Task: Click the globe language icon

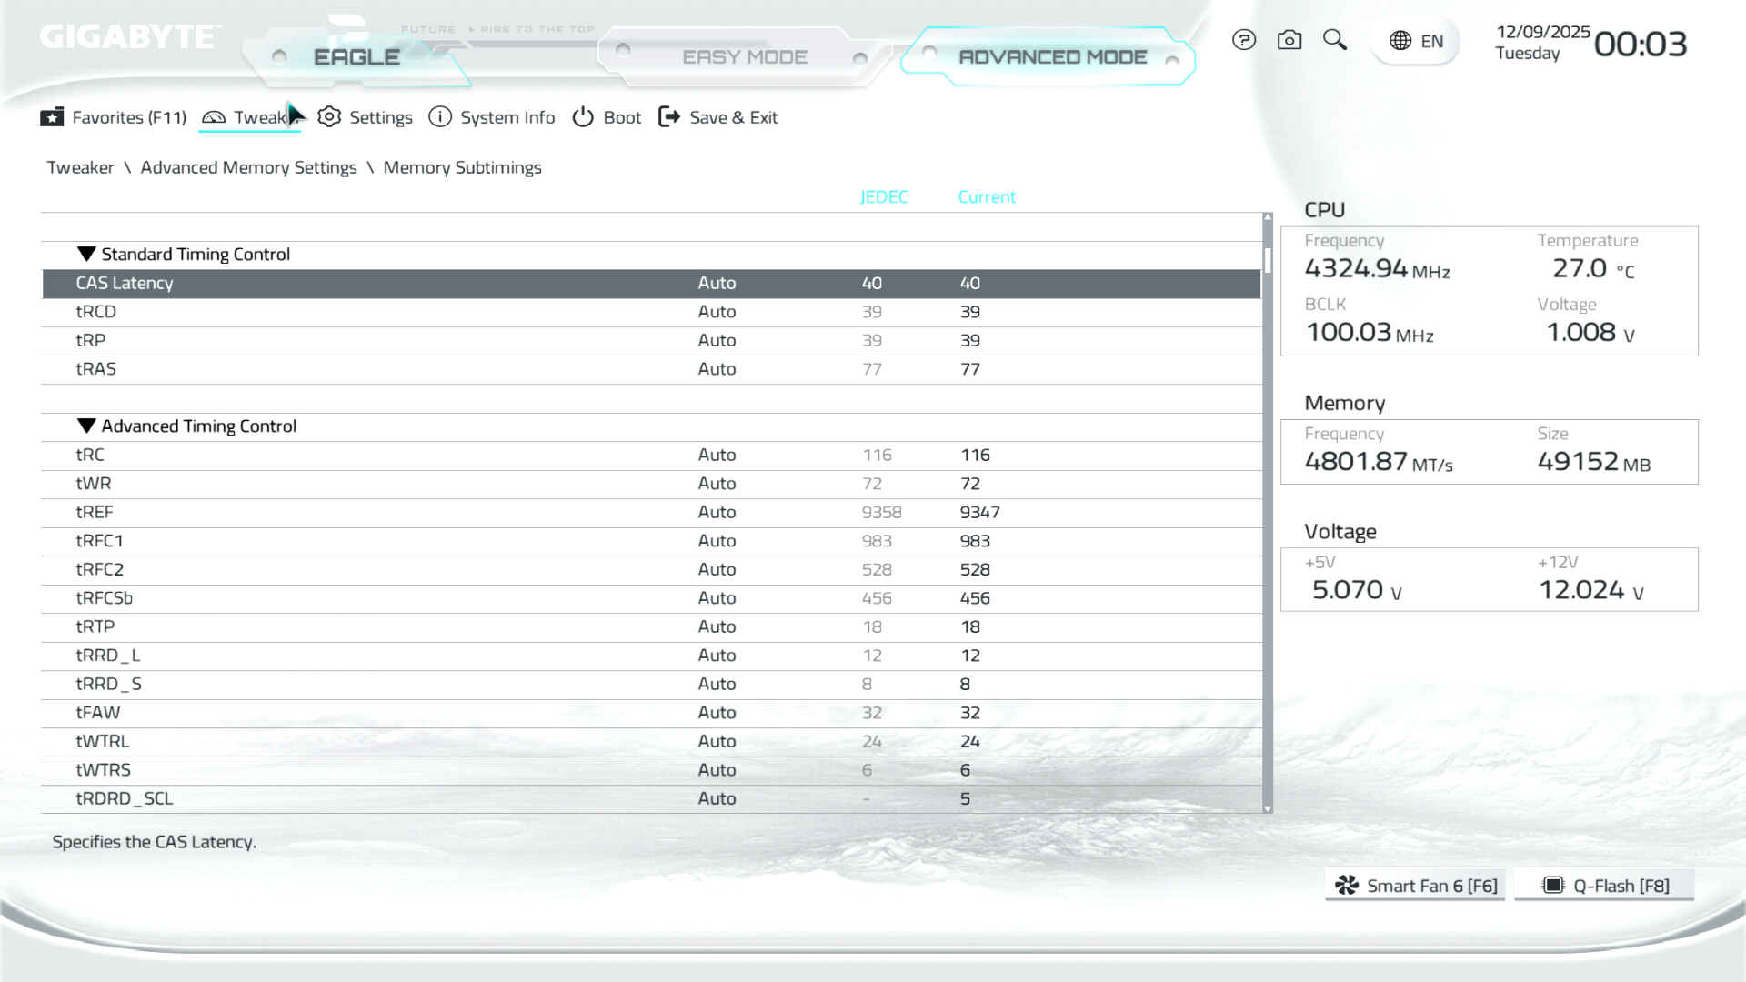Action: 1400,41
